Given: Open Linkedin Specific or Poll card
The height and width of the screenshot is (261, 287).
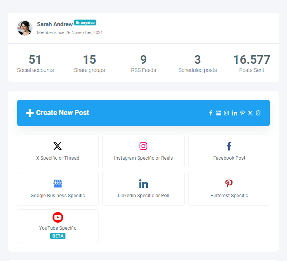Looking at the screenshot, I should [x=143, y=189].
